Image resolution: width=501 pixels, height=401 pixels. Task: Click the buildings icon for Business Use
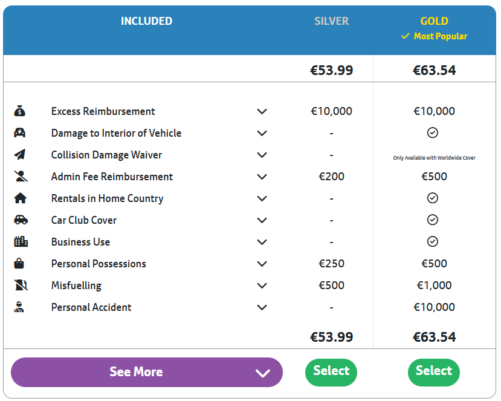coord(21,241)
